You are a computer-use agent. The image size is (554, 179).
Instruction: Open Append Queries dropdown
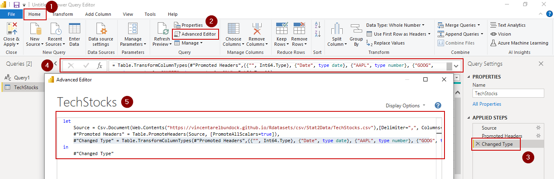click(x=461, y=34)
